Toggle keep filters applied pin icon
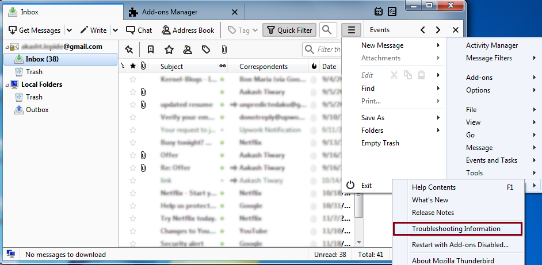The height and width of the screenshot is (265, 542). (x=129, y=50)
